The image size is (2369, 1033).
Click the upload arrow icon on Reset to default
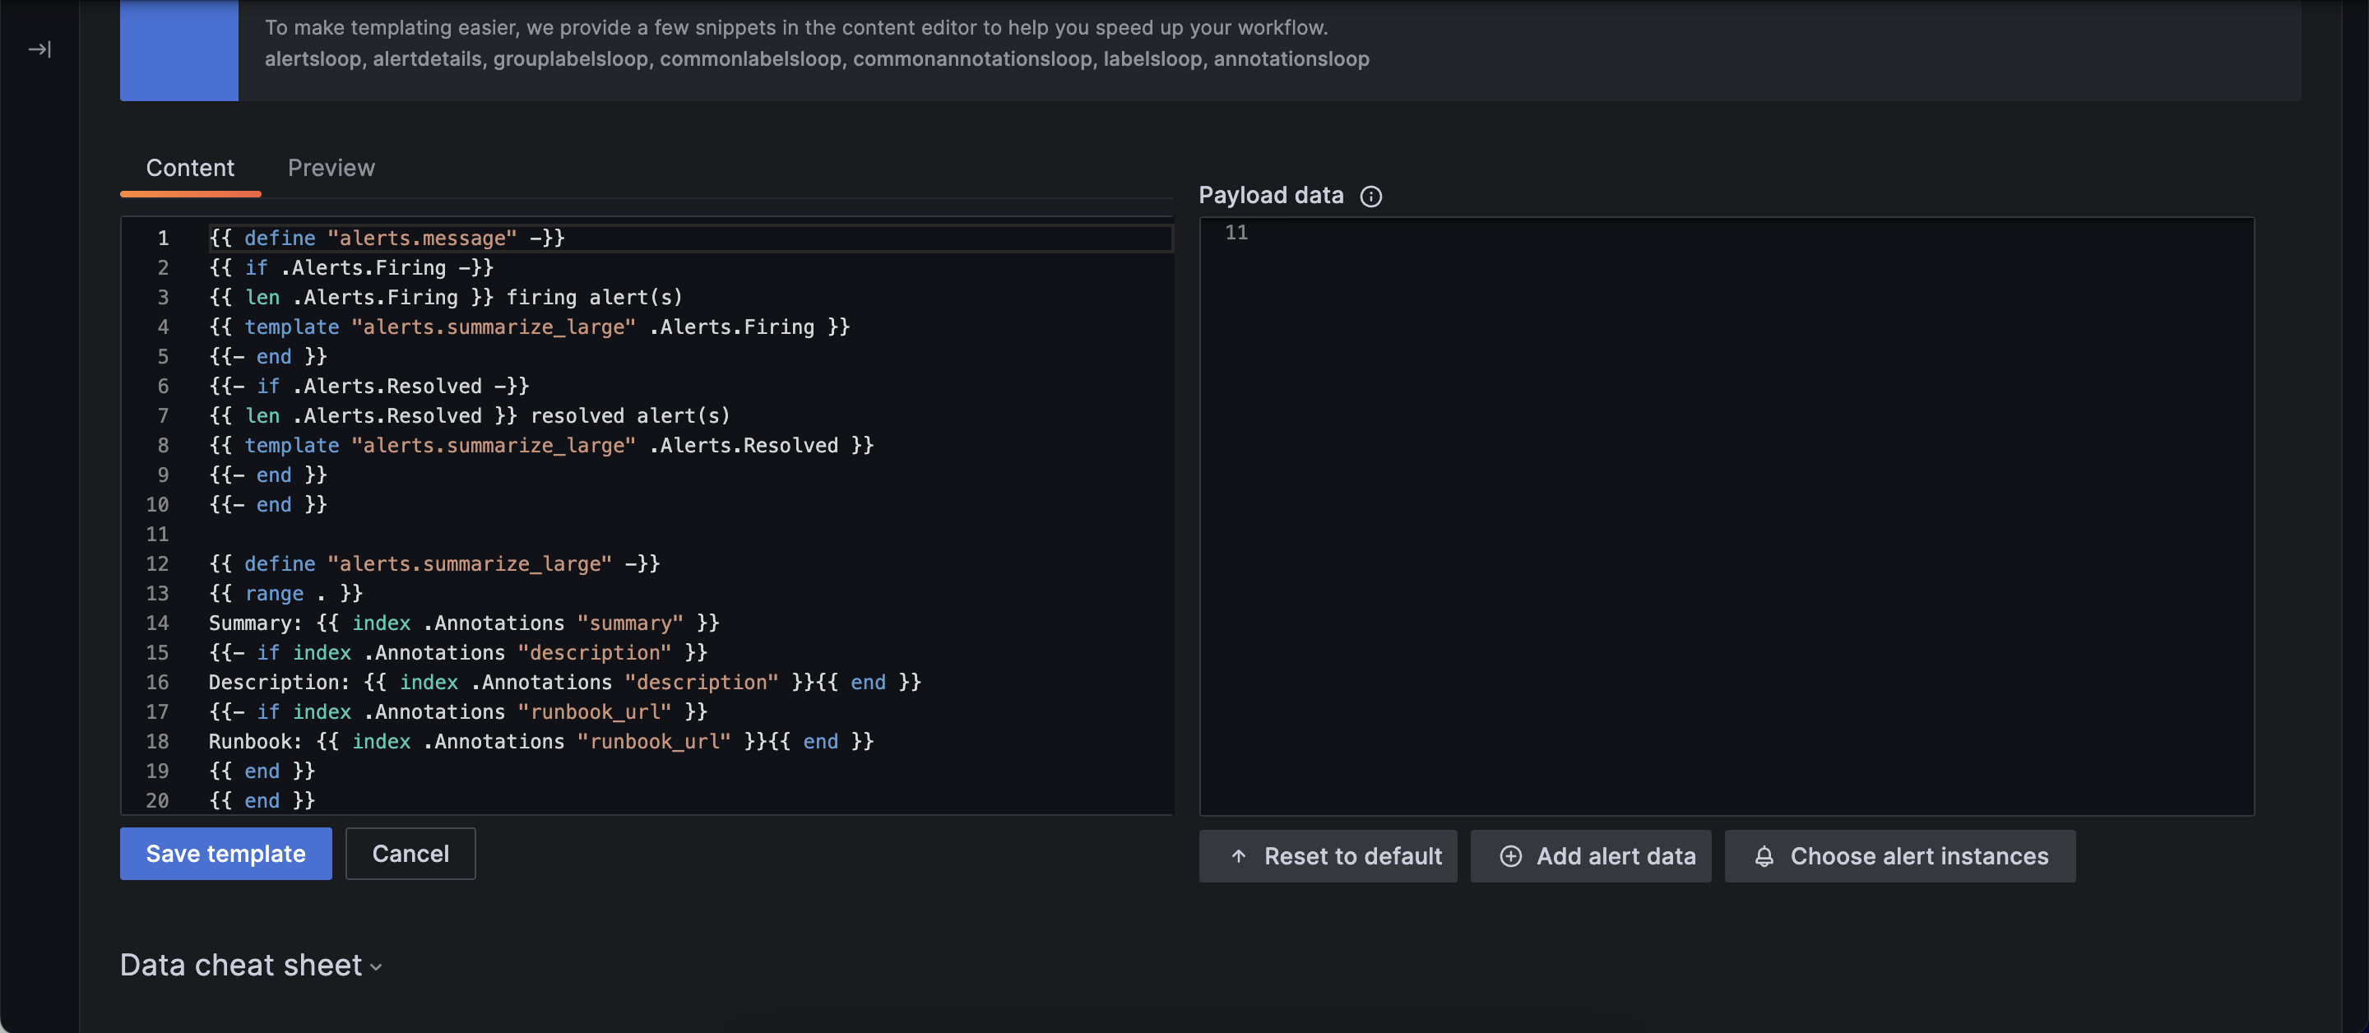(1239, 855)
